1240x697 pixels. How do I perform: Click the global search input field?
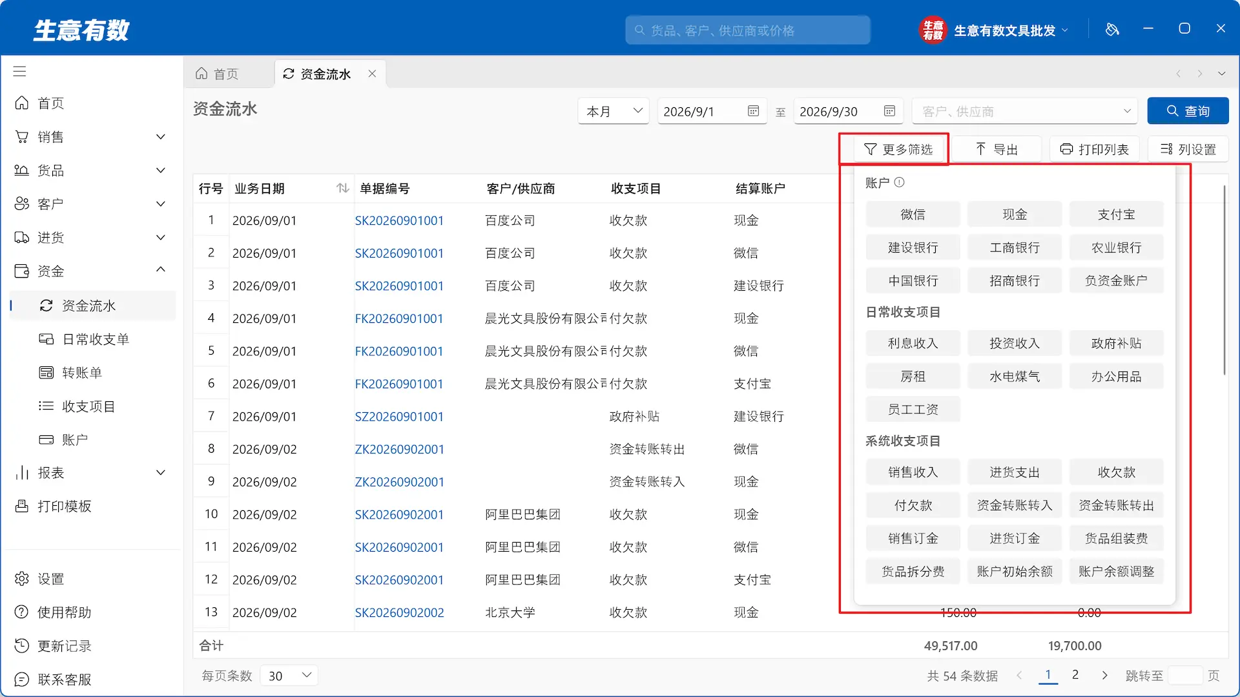747,30
